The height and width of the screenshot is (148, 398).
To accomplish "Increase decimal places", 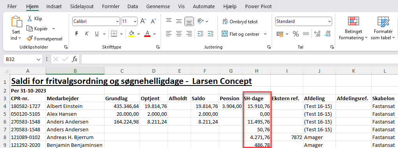I will coord(317,34).
